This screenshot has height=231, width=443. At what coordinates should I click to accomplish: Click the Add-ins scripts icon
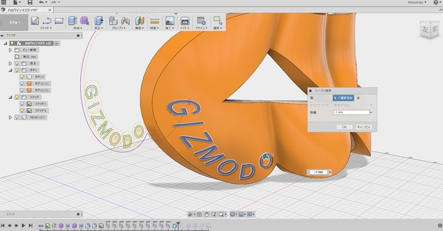201,21
